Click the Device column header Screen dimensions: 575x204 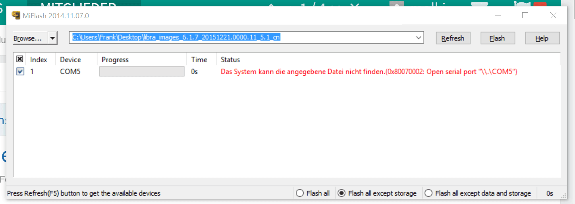click(x=70, y=60)
